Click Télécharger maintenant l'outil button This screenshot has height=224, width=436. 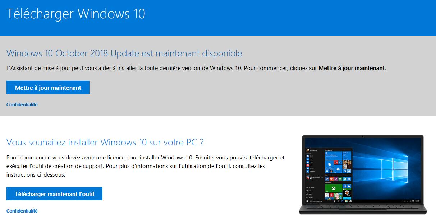54,194
